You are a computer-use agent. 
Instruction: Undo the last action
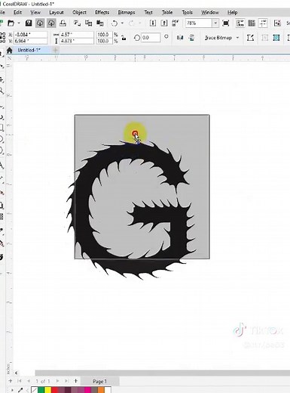click(x=114, y=23)
